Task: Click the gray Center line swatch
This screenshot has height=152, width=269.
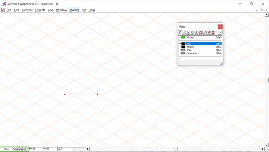Action: (x=183, y=53)
